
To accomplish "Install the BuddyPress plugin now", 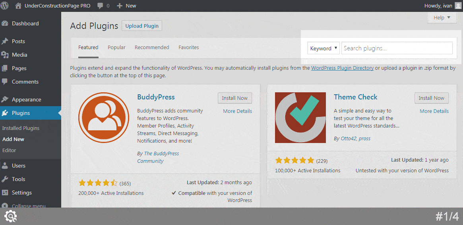I will [x=234, y=98].
